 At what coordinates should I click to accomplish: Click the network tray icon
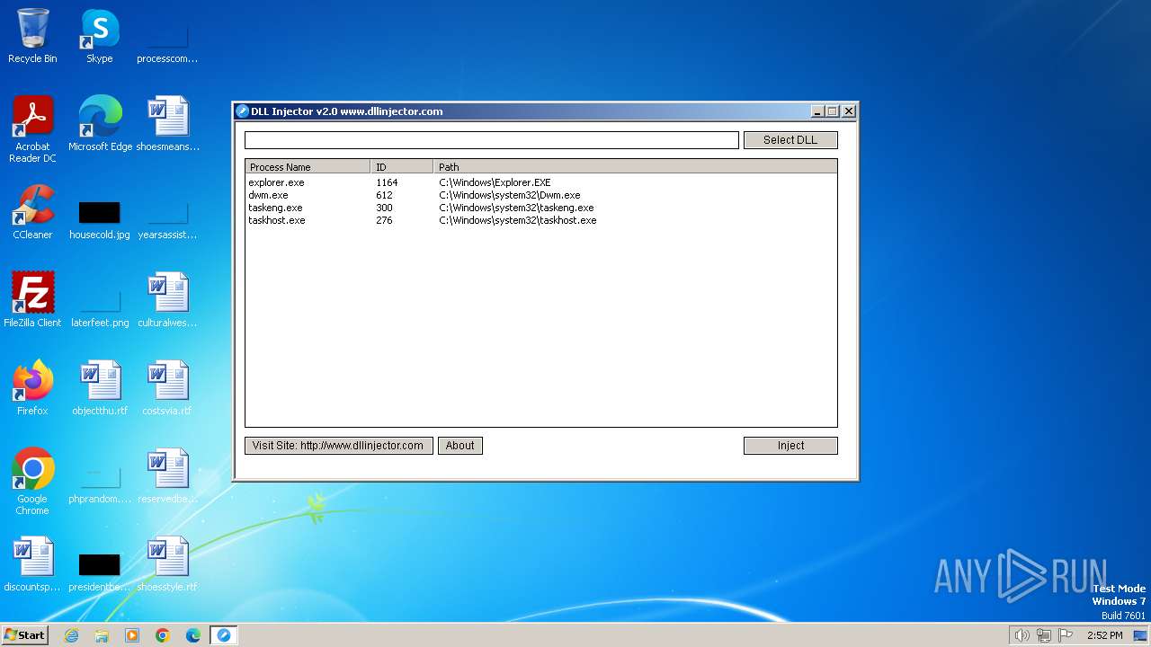[1044, 635]
